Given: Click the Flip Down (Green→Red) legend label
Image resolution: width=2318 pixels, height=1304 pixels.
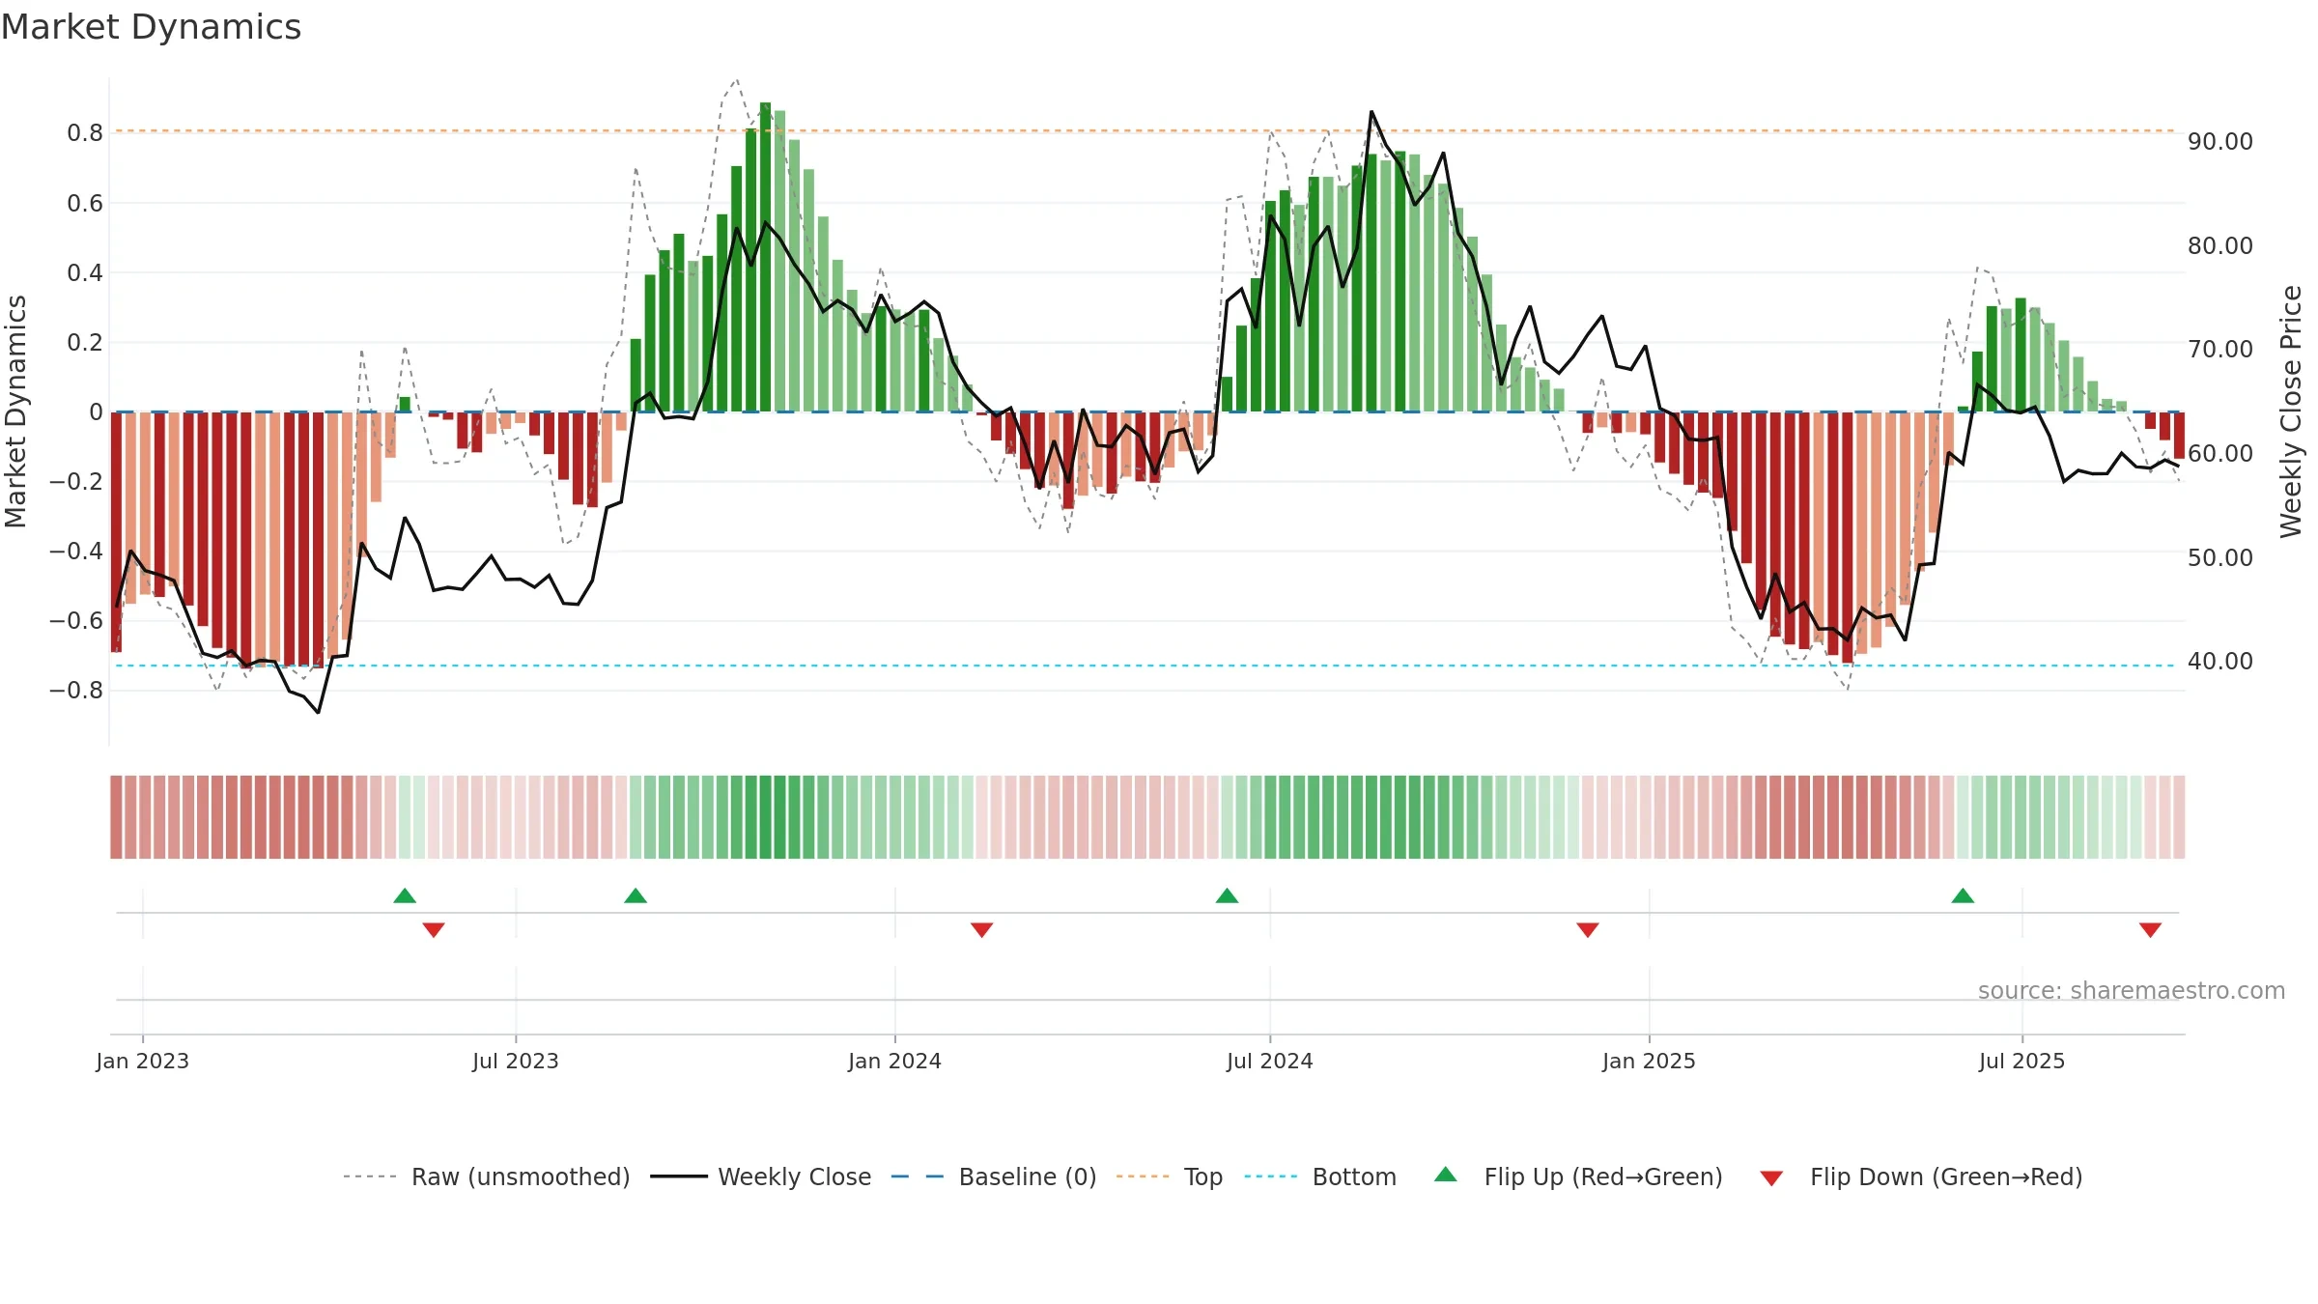Looking at the screenshot, I should click(x=1946, y=1176).
